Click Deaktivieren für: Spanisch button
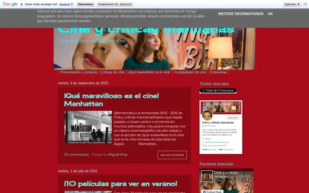309x193 pixels. (115, 4)
